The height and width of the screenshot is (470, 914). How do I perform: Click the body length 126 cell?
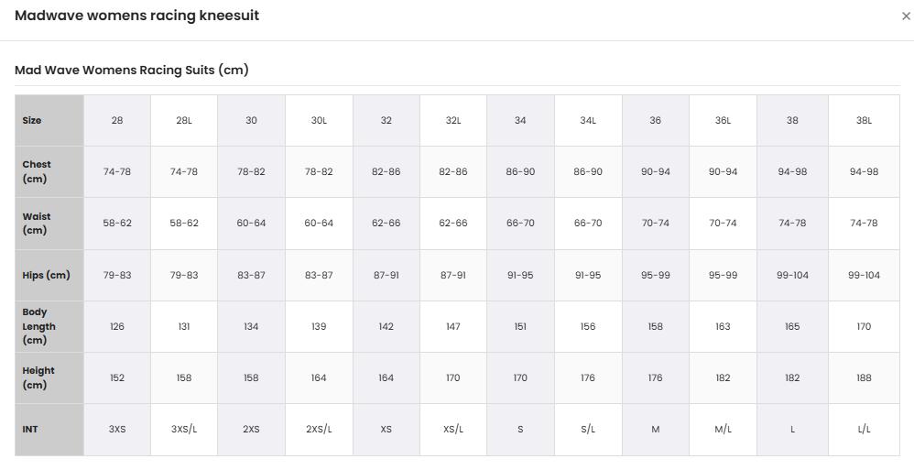click(x=117, y=326)
